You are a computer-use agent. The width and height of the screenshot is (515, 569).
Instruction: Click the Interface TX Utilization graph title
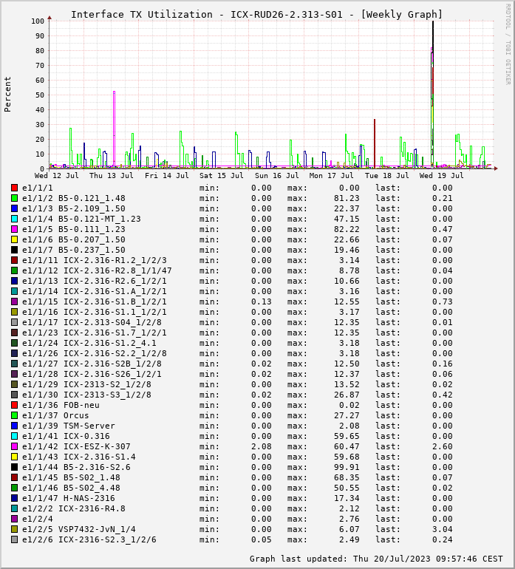click(256, 14)
